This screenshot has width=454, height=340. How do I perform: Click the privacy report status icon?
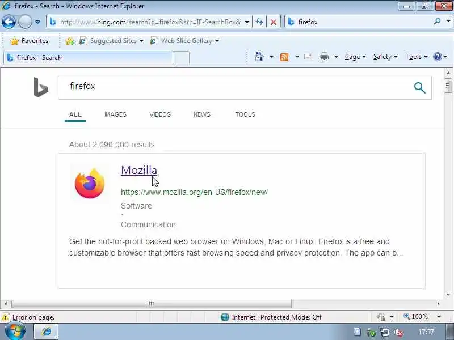pyautogui.click(x=381, y=317)
